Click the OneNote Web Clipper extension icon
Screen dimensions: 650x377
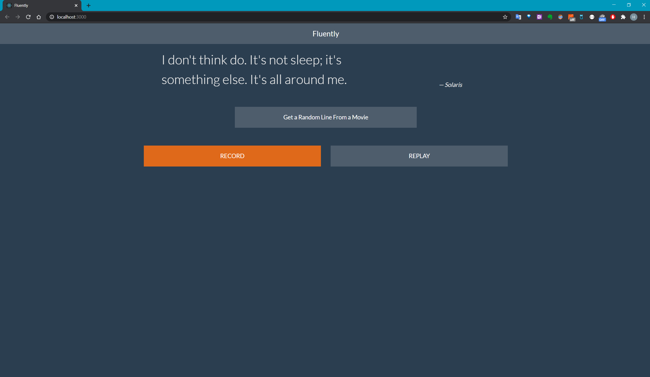tap(539, 17)
